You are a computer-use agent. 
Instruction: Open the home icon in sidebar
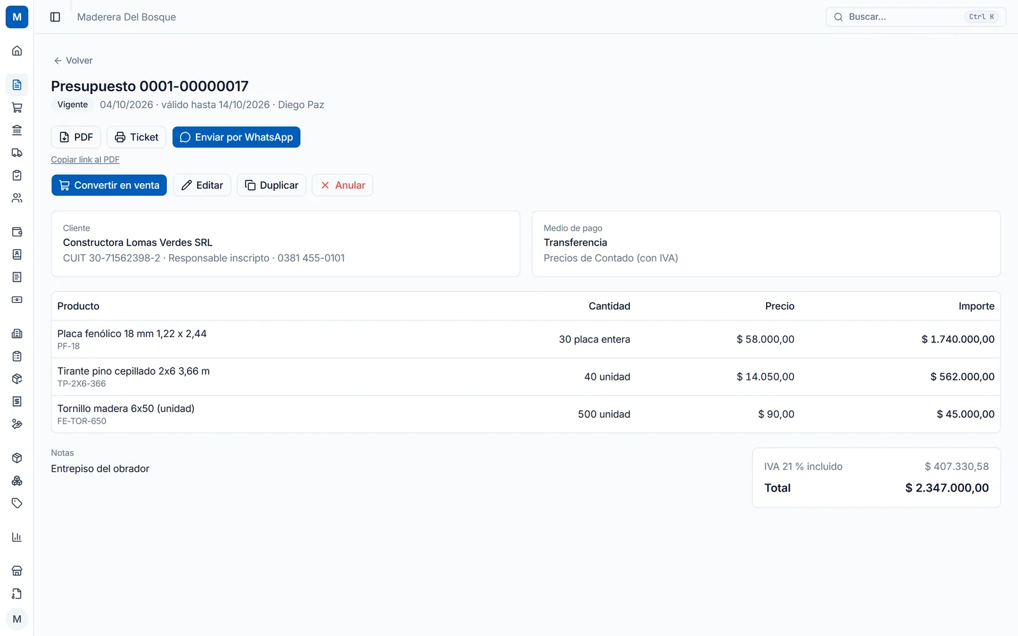click(17, 51)
